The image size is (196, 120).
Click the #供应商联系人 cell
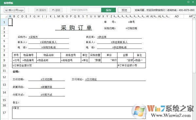pos(119,42)
